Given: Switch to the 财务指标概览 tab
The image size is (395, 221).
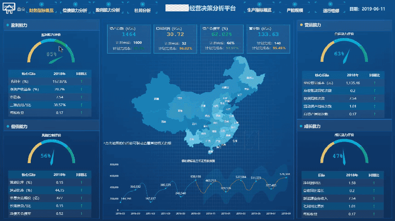Looking at the screenshot, I should (x=41, y=11).
